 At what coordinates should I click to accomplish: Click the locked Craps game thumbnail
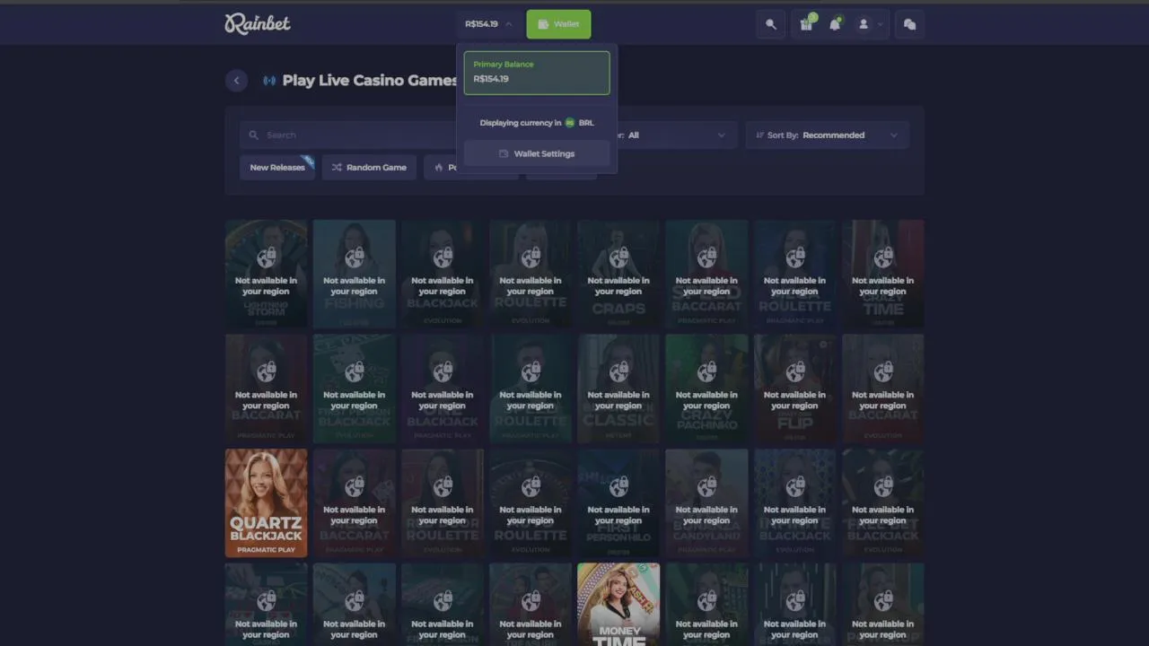click(x=618, y=274)
